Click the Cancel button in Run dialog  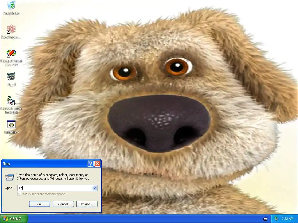63,204
